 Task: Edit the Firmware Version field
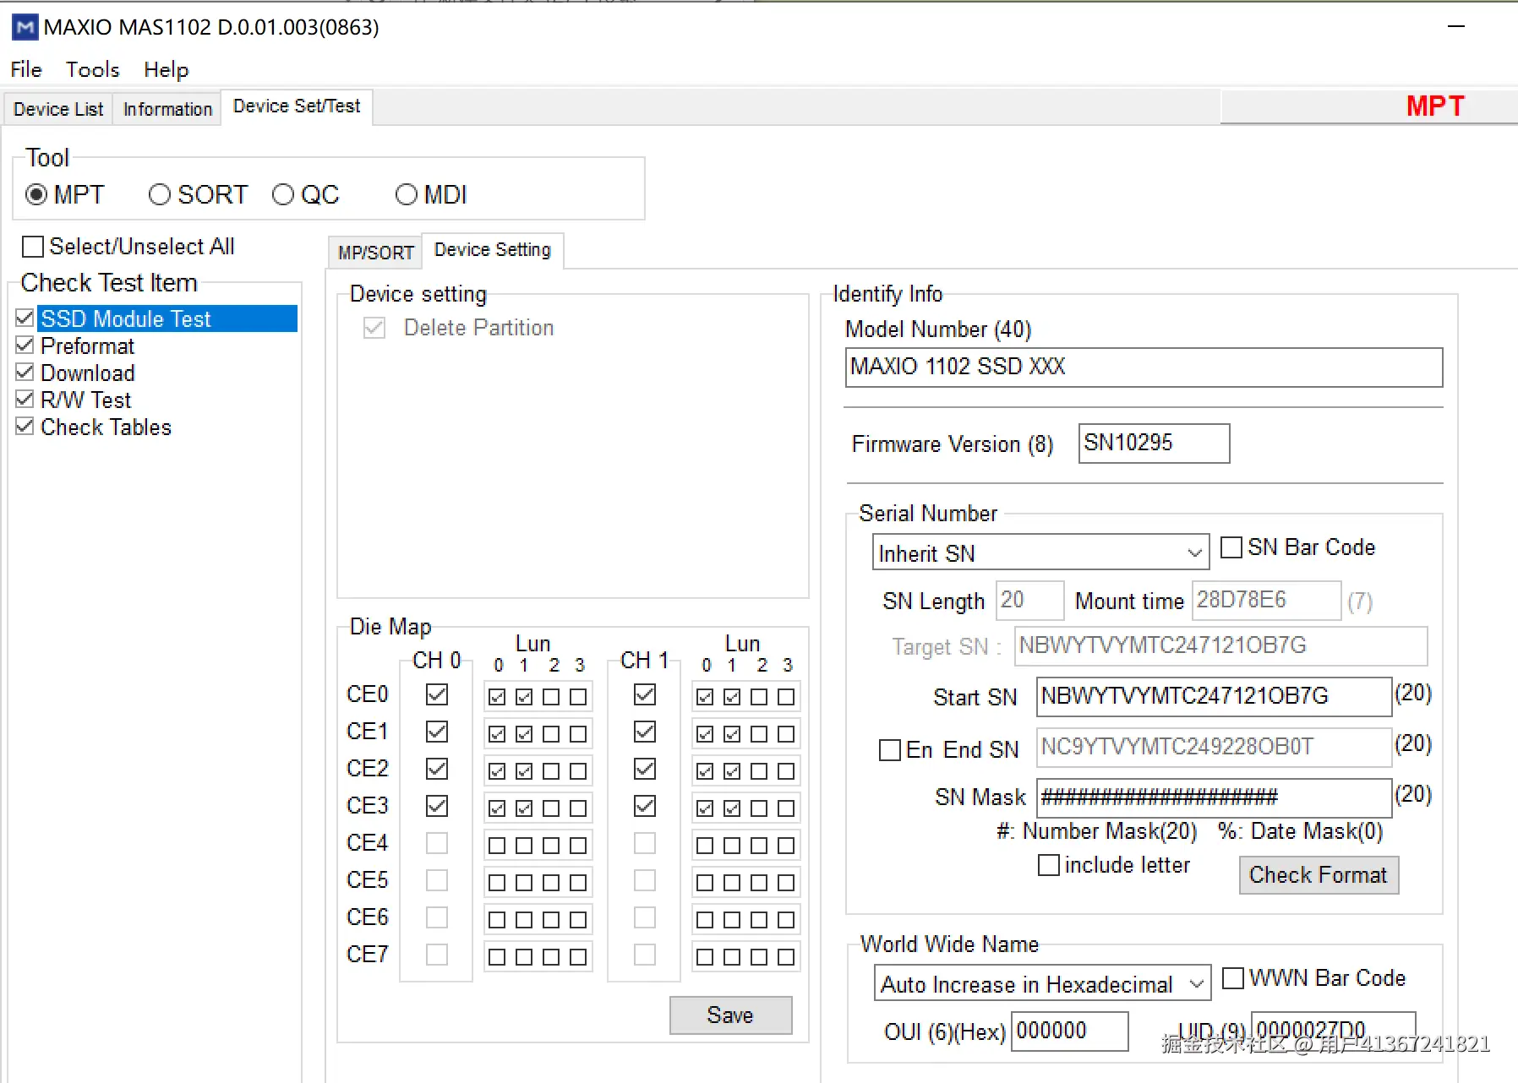coord(1154,444)
